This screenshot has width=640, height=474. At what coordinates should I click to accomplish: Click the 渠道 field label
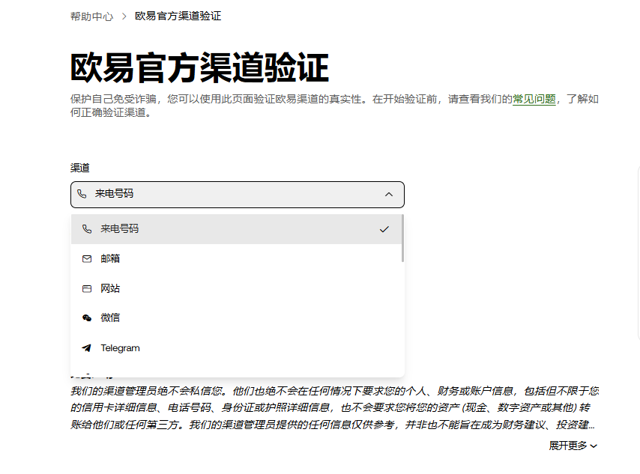pyautogui.click(x=80, y=168)
